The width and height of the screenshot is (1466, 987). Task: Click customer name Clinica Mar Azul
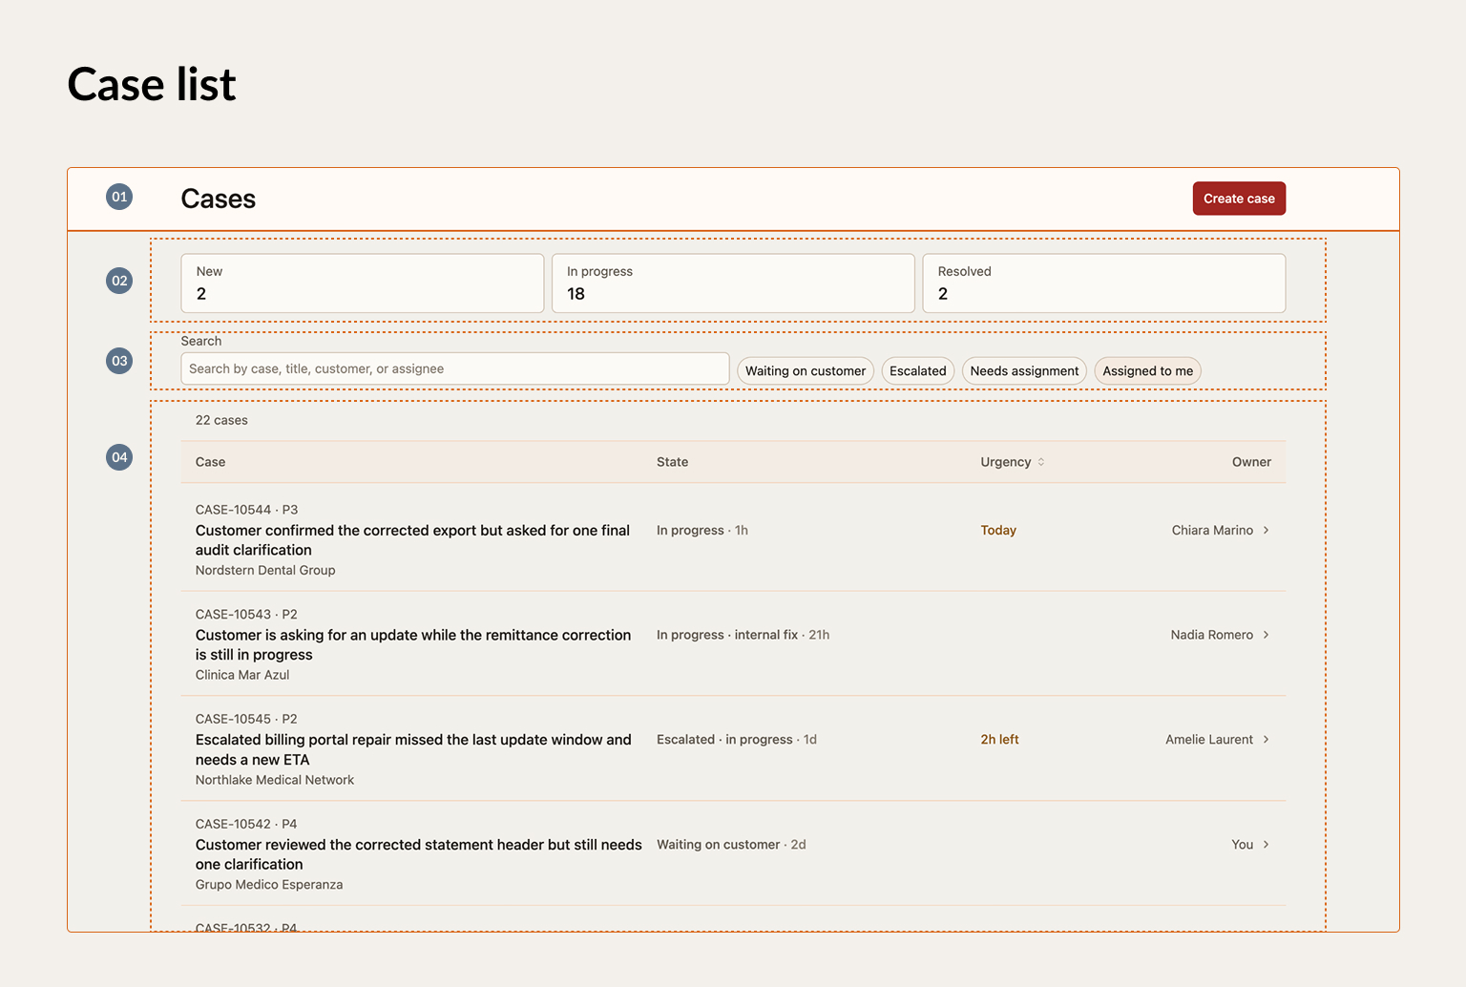coord(242,675)
